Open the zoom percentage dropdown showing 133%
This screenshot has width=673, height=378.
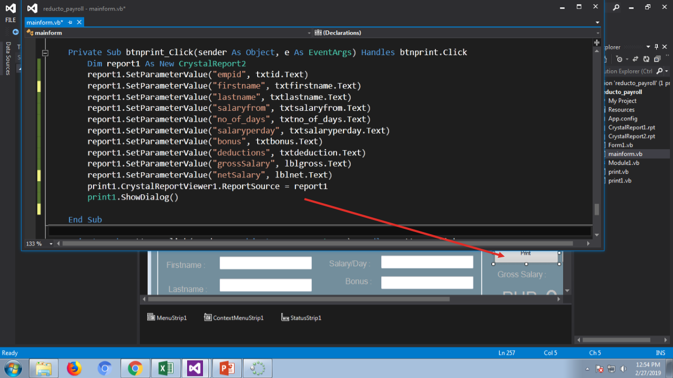pos(51,244)
